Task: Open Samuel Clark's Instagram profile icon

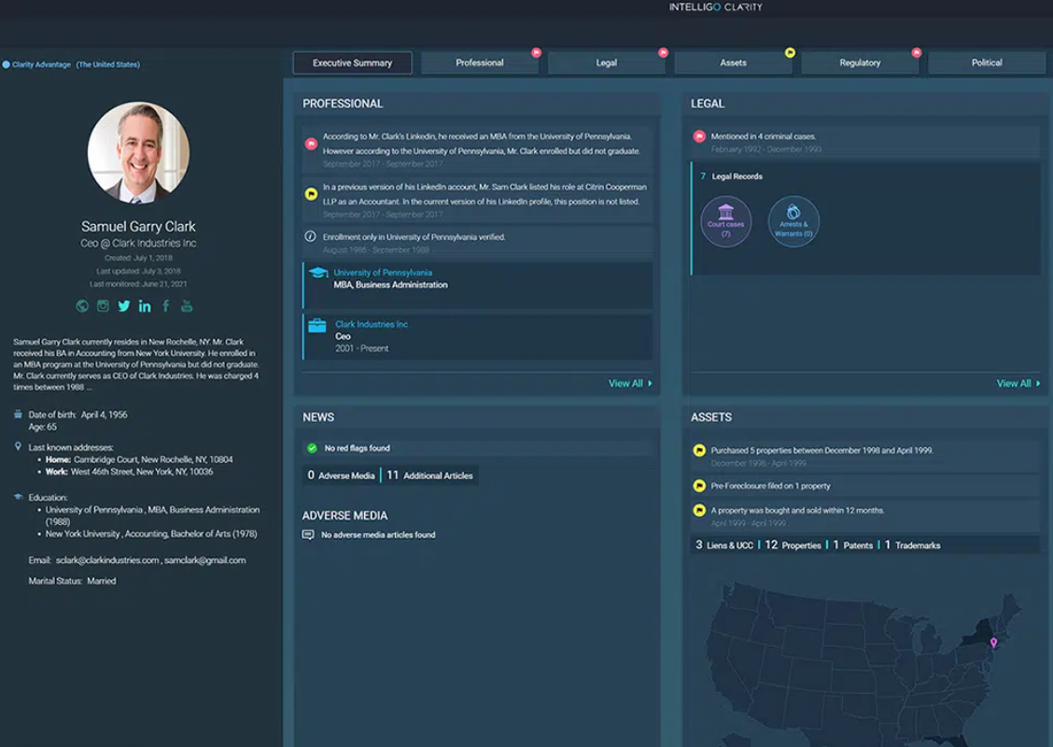Action: pos(103,306)
